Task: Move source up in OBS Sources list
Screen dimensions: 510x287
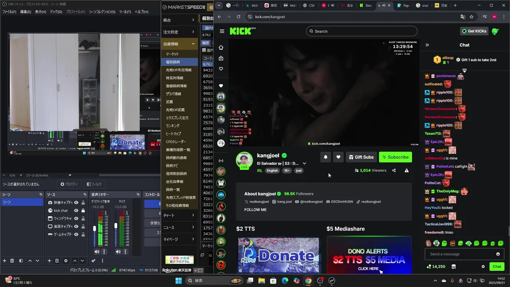Action: (x=75, y=261)
